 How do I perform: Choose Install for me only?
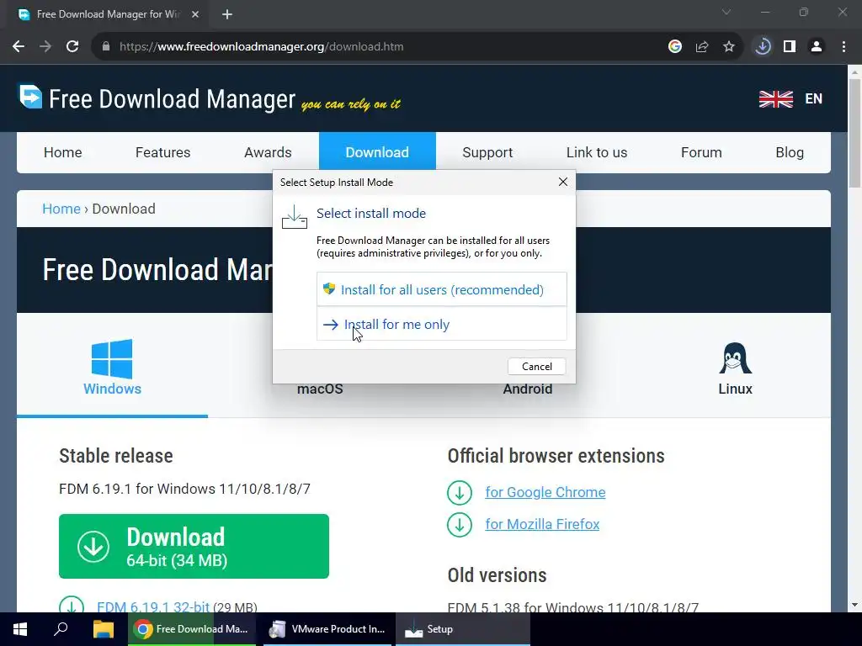click(441, 324)
